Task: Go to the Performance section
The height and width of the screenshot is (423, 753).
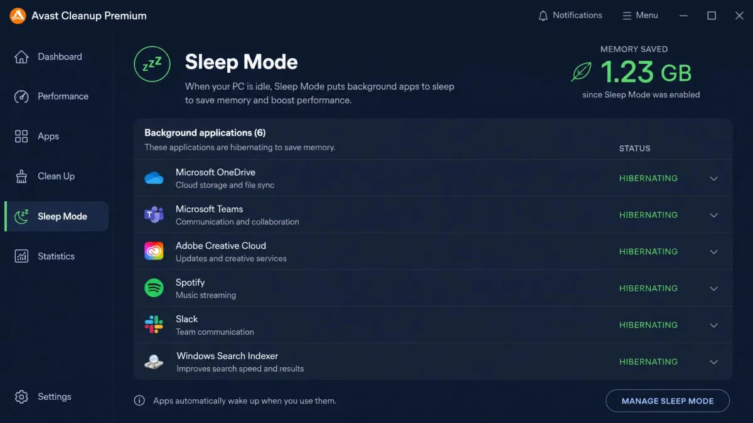Action: pos(56,97)
